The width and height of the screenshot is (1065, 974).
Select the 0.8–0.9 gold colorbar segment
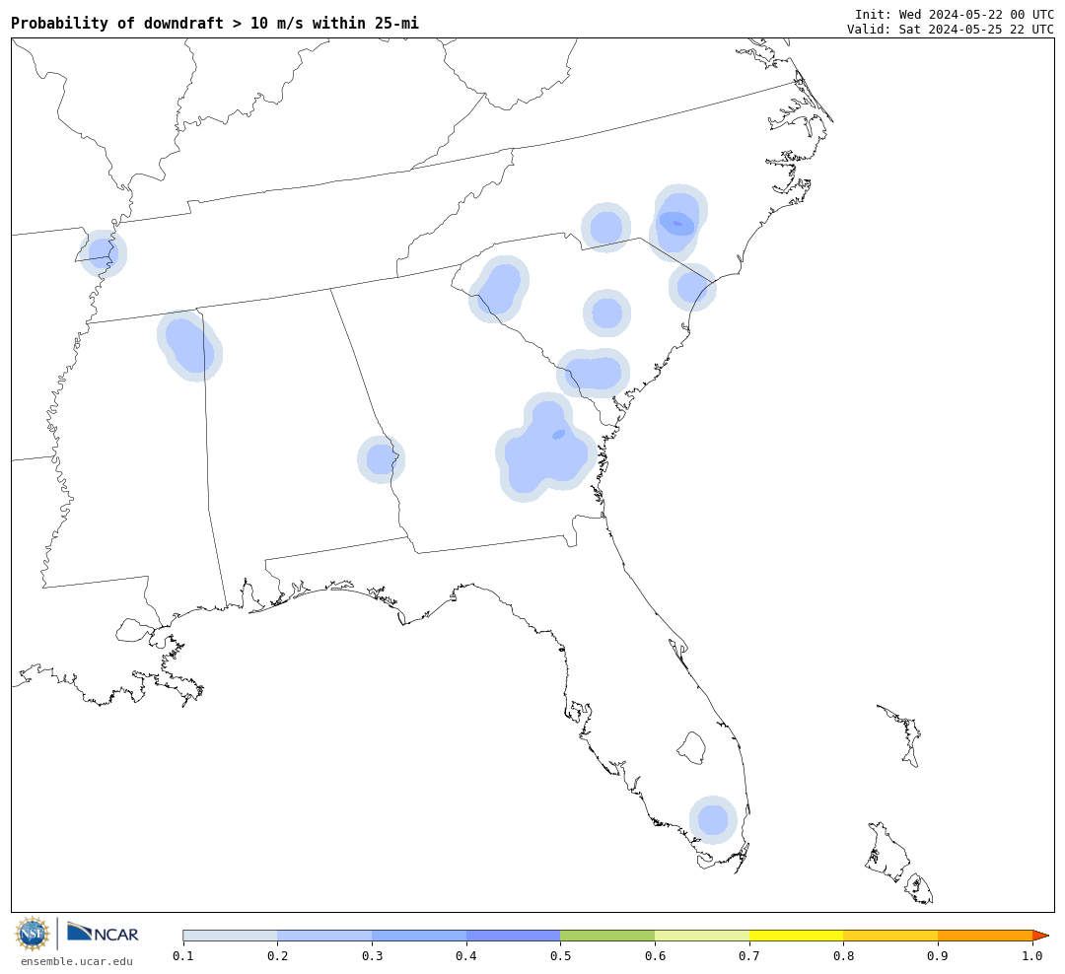[890, 936]
